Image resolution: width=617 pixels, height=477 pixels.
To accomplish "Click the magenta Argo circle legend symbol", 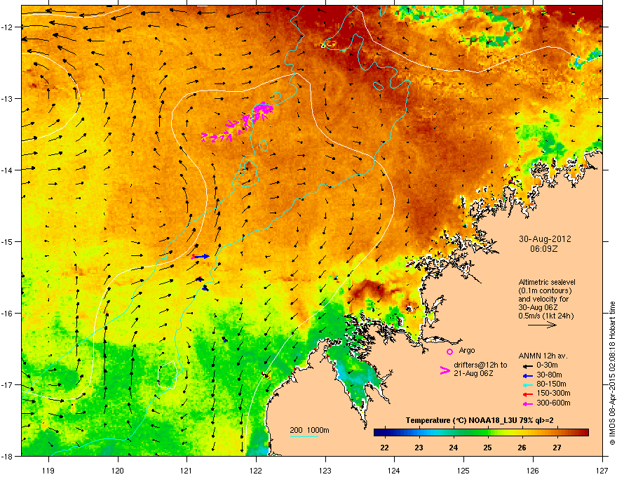I will [449, 351].
